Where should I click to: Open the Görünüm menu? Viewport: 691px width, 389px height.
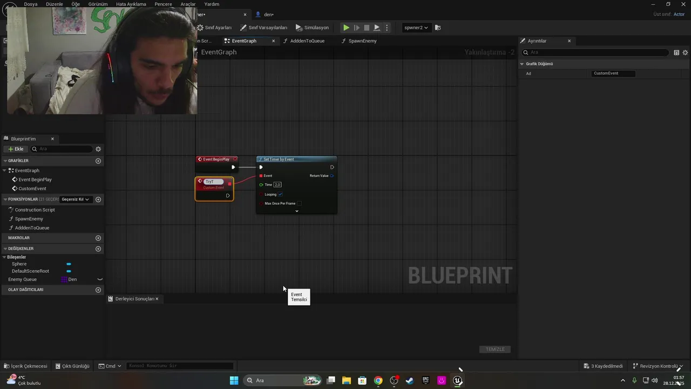click(x=98, y=4)
